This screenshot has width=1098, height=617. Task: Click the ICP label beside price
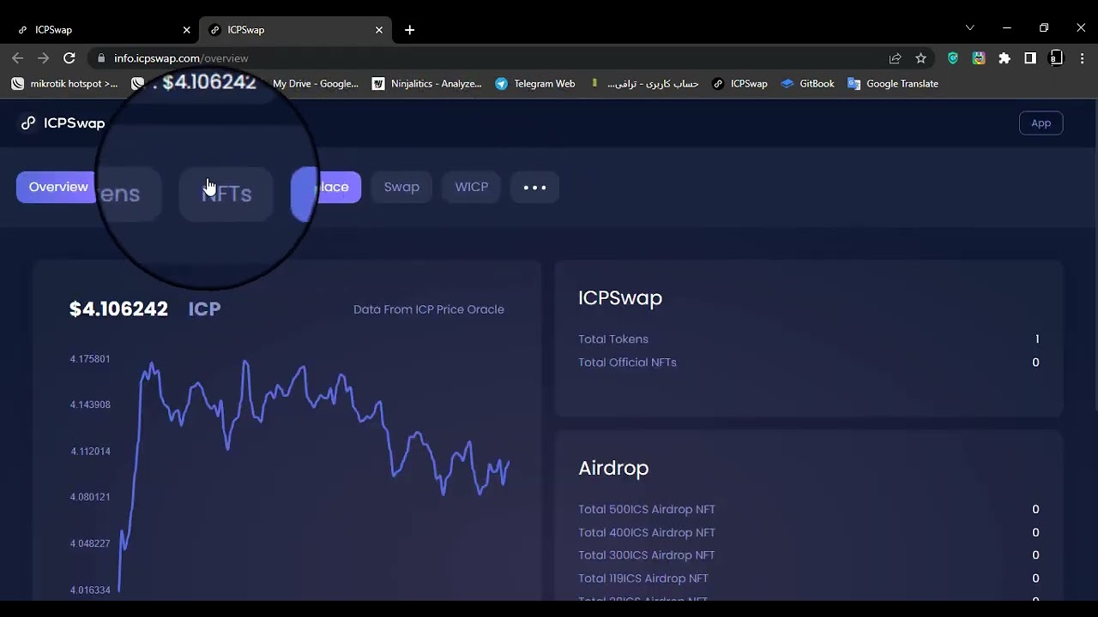pos(204,309)
